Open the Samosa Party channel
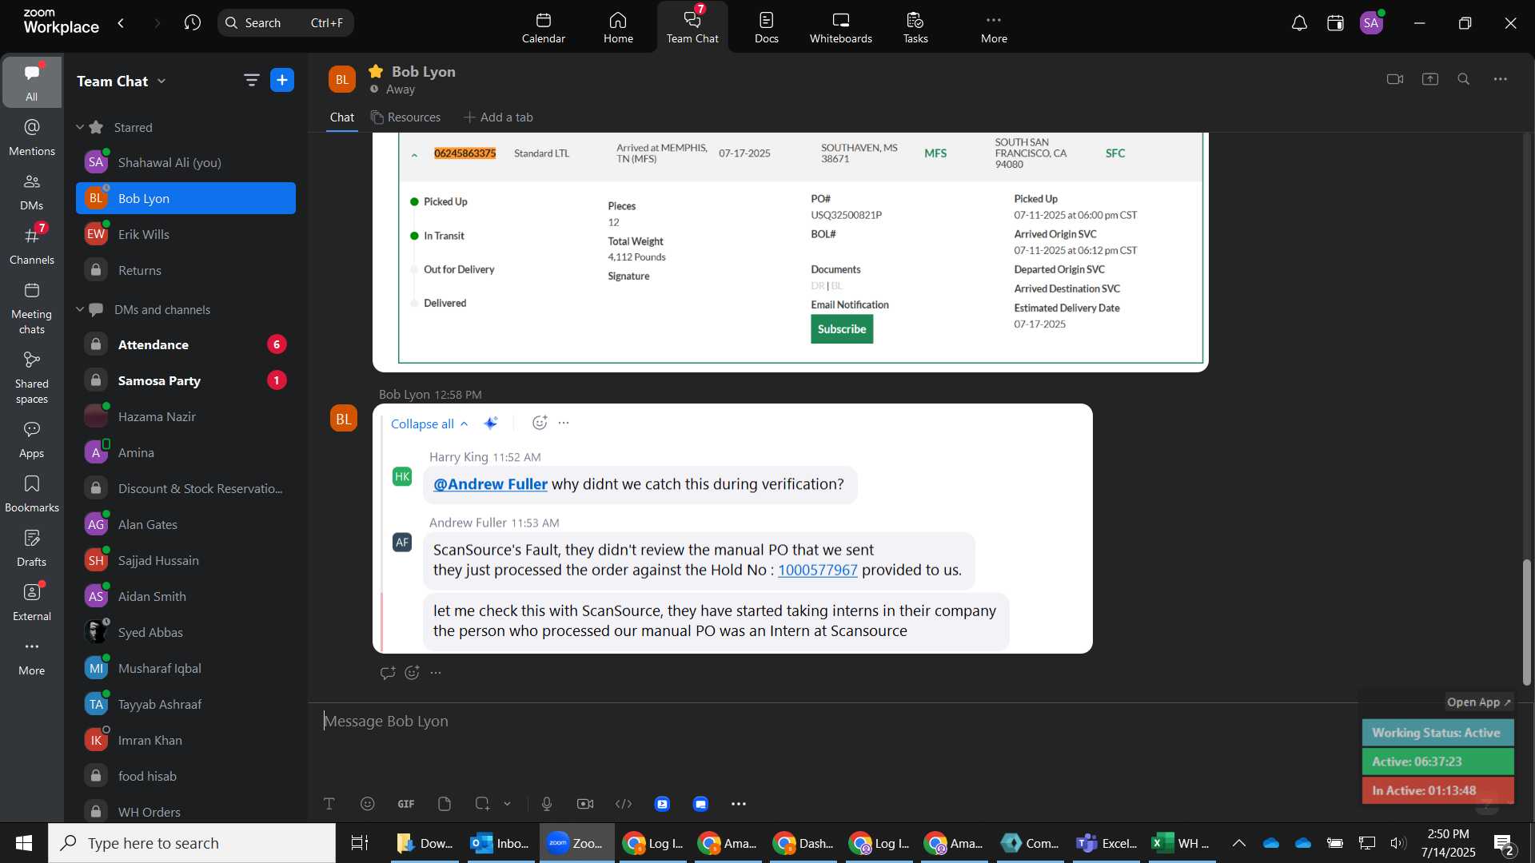 click(185, 380)
